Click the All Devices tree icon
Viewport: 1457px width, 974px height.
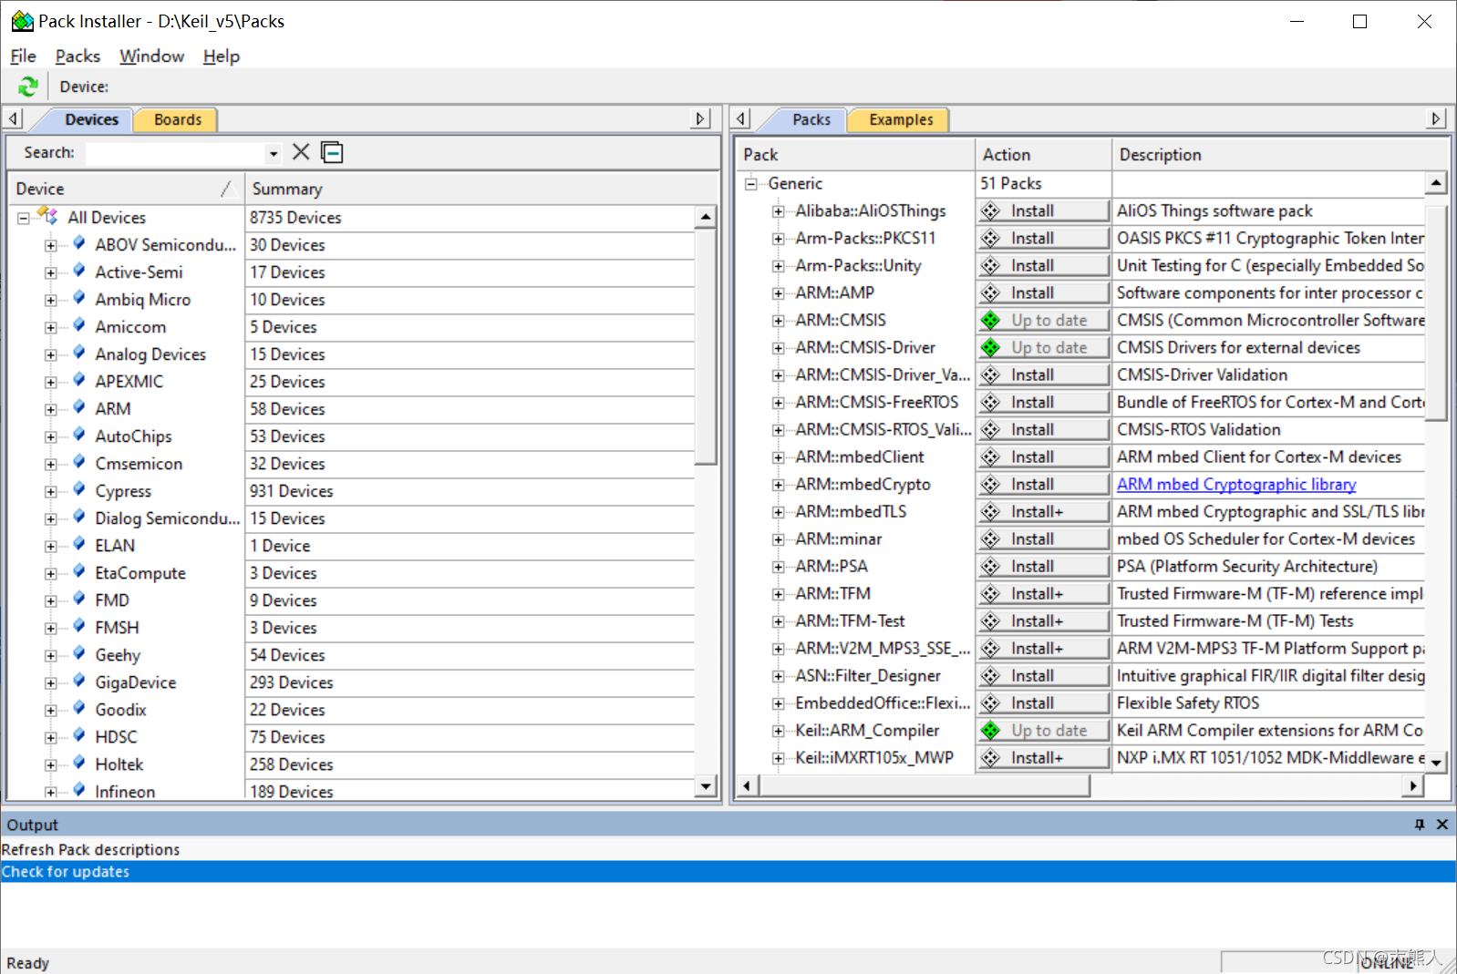pos(47,216)
